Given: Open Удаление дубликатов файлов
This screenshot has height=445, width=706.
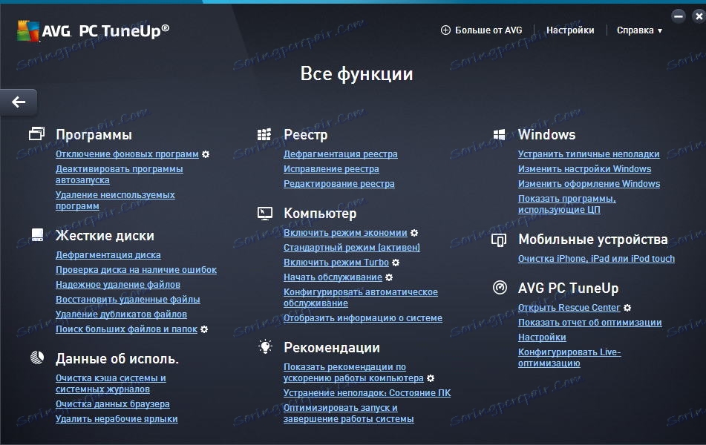Looking at the screenshot, I should [121, 314].
